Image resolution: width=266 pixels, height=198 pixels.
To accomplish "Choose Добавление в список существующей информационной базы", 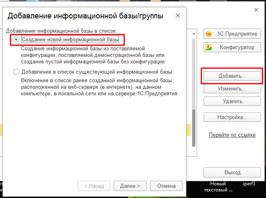I will 16,72.
